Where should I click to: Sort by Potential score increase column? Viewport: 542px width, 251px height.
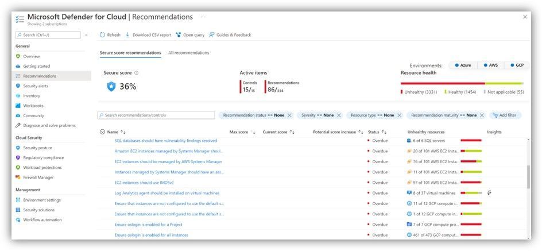pyautogui.click(x=361, y=132)
